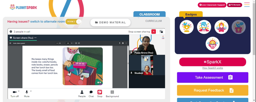256x102 pixels.
Task: Click the 'switch to alternate room' text
Action: tap(48, 22)
